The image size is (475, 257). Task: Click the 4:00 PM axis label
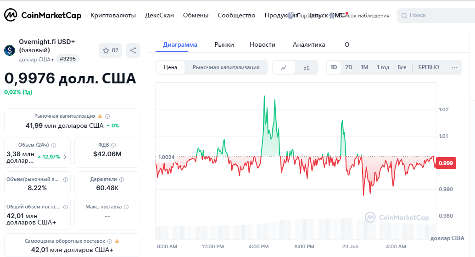[x=258, y=247]
